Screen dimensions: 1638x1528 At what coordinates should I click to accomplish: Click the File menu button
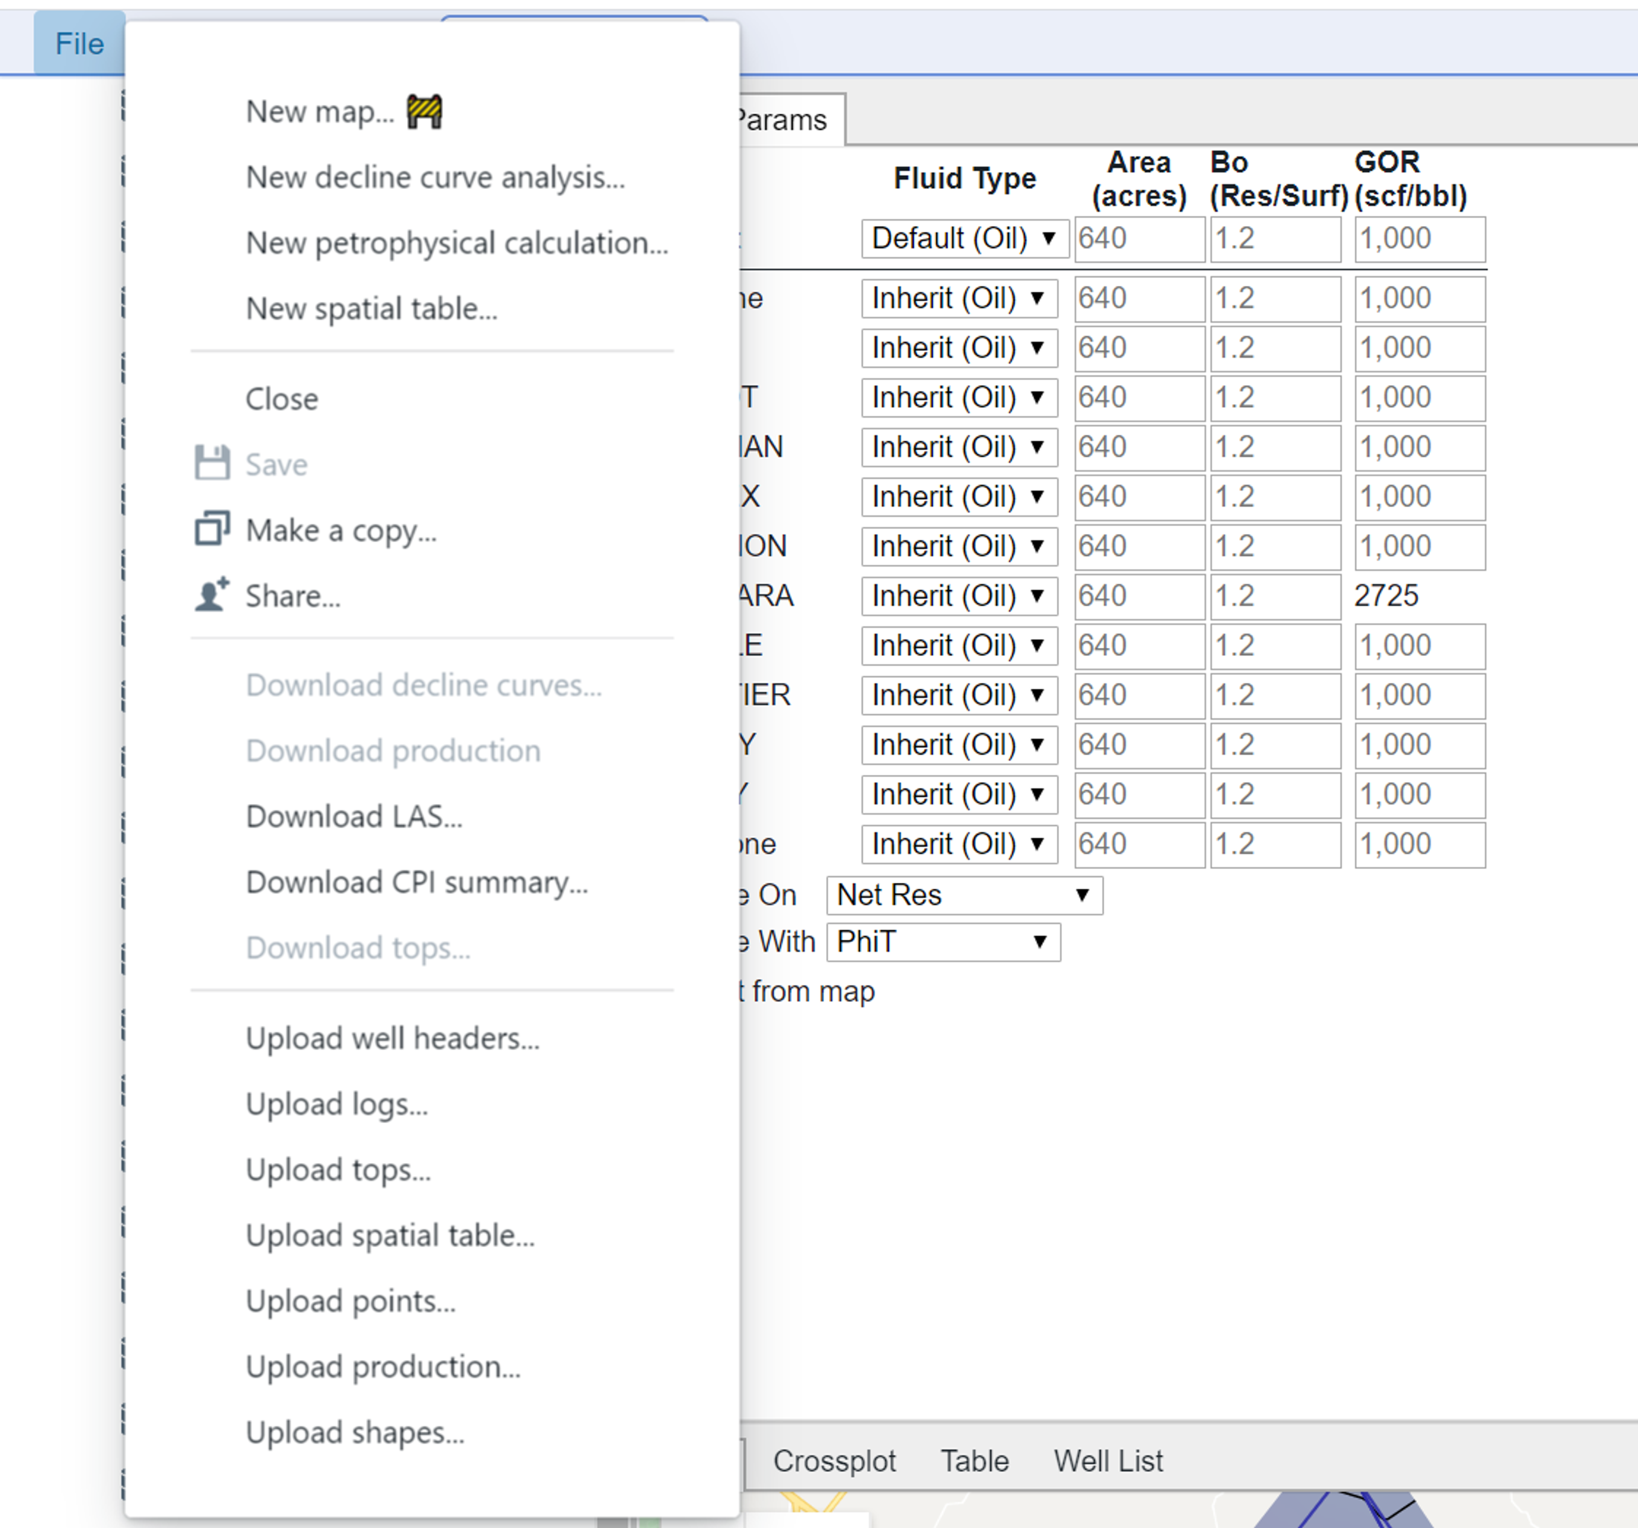79,43
